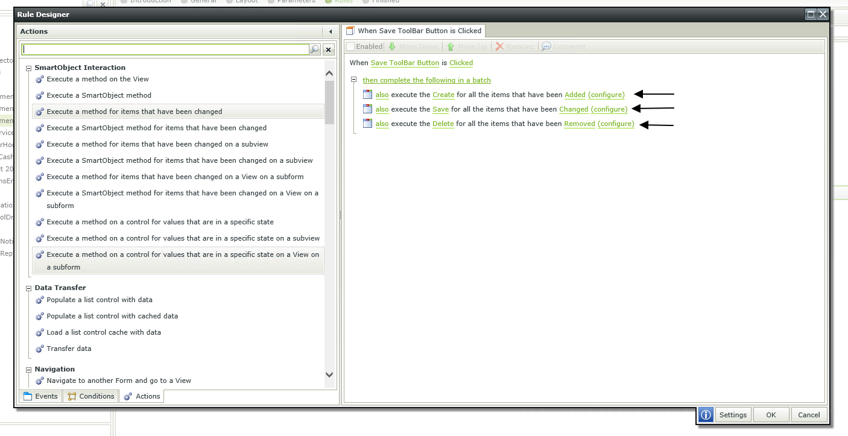Collapse the Data Transfer group
Screen dimensions: 848x436
click(x=28, y=288)
